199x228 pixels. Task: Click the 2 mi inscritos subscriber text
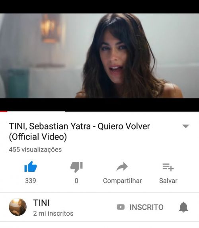[x=53, y=214]
